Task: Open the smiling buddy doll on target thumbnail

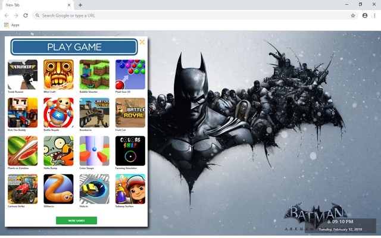Action: click(58, 112)
